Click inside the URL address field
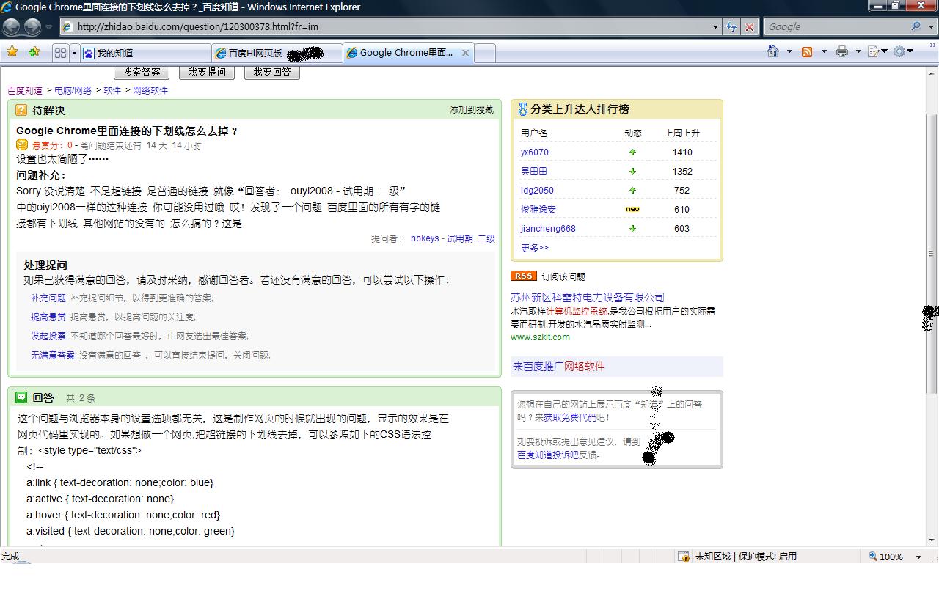The width and height of the screenshot is (939, 591). [x=367, y=26]
